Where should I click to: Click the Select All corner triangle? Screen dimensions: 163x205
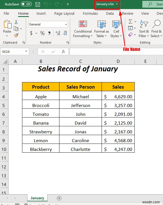pyautogui.click(x=5, y=61)
